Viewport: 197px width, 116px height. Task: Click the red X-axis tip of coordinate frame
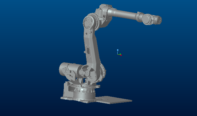tap(121, 55)
